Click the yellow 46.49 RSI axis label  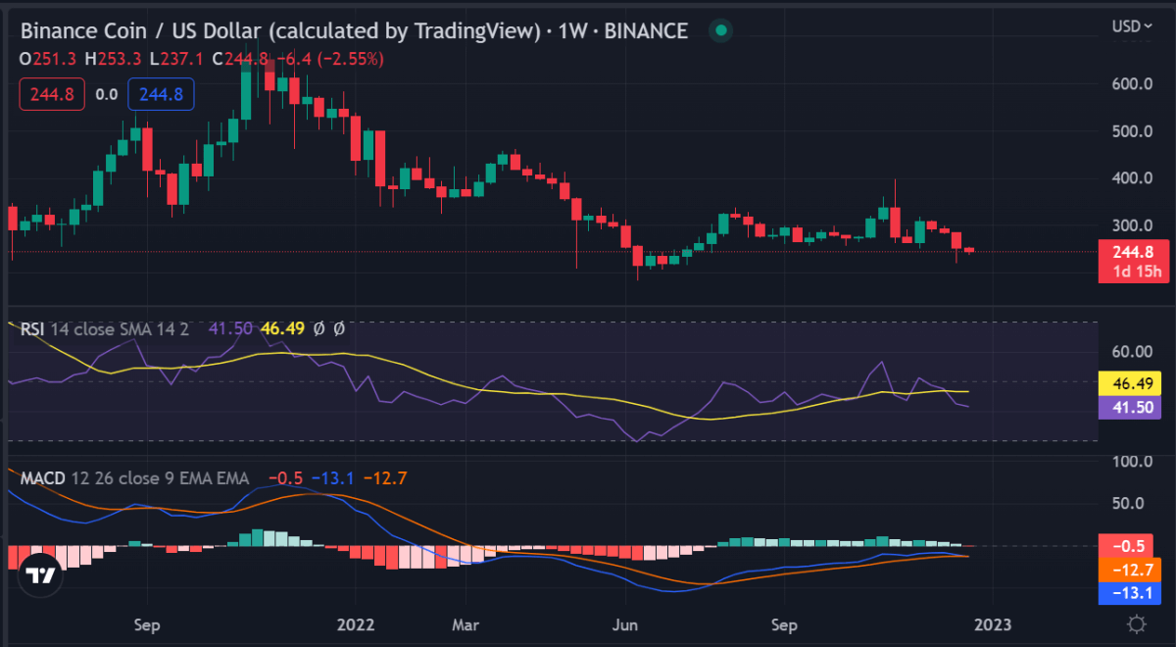pyautogui.click(x=1132, y=382)
